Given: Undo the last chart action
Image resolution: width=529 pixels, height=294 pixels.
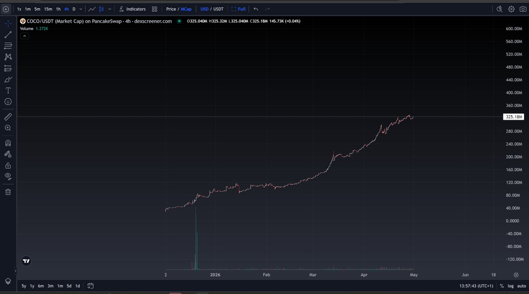Looking at the screenshot, I should [256, 9].
